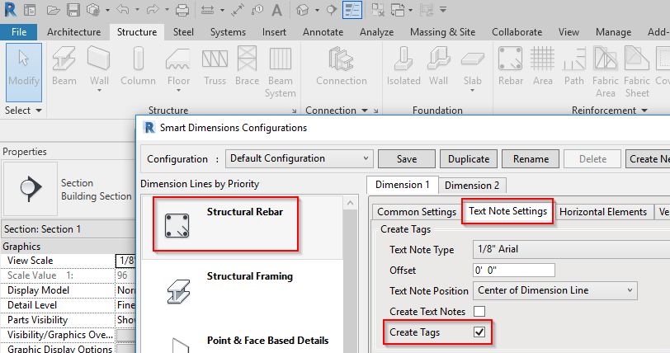This screenshot has height=353, width=670.
Task: Select the Brace tool
Action: pyautogui.click(x=247, y=66)
